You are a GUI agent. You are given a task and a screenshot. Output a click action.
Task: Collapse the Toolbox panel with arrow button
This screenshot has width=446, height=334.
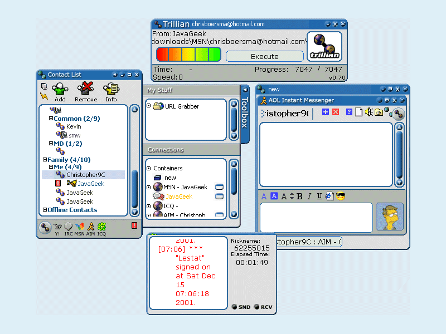coord(245,90)
